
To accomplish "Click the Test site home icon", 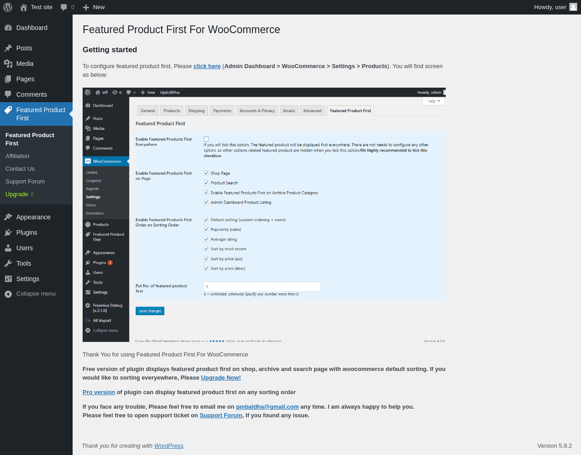I will click(24, 7).
